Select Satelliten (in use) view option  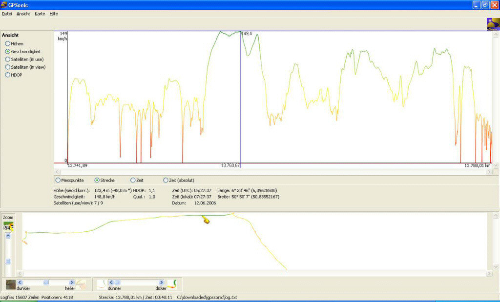pos(8,60)
